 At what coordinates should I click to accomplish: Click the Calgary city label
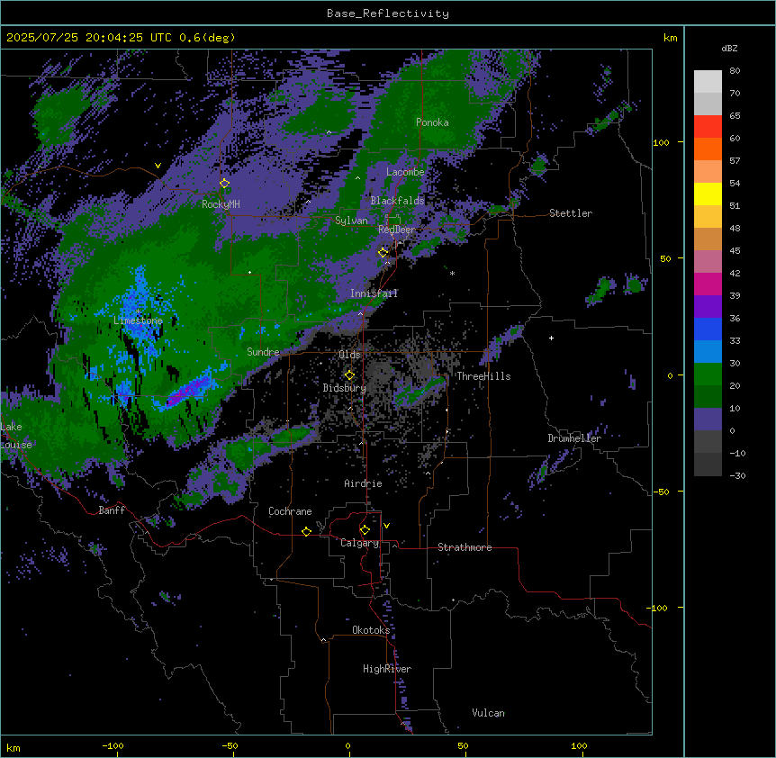coord(360,543)
